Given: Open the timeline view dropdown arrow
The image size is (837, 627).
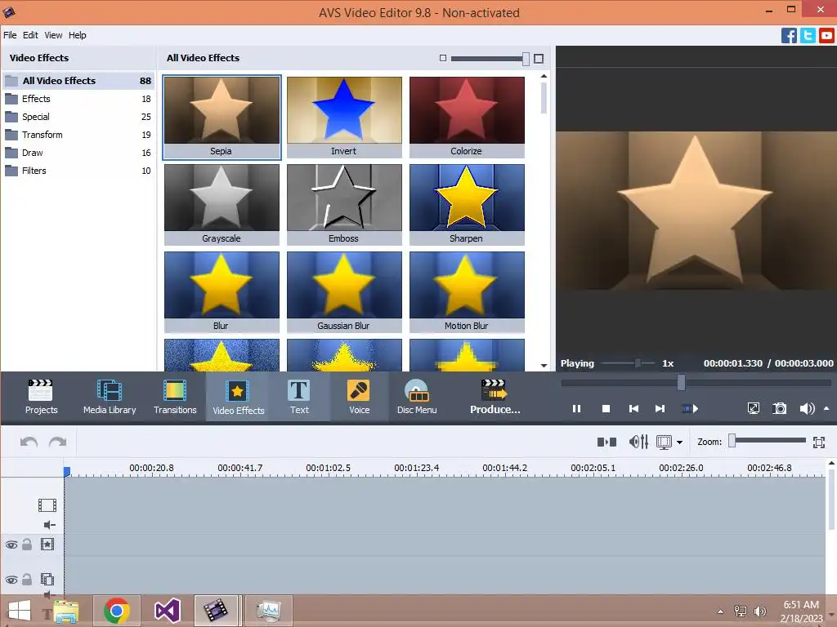Looking at the screenshot, I should [679, 442].
